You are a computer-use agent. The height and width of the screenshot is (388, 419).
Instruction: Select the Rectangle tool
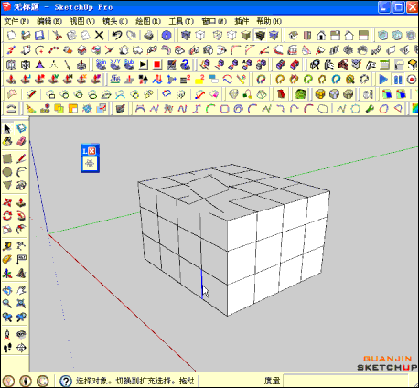7,158
